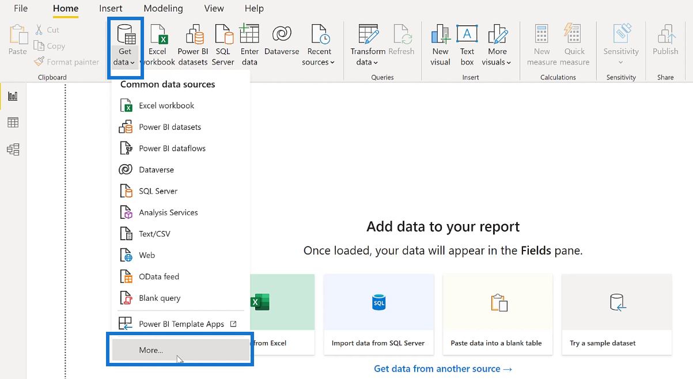Open the Get data dropdown button

coord(125,46)
